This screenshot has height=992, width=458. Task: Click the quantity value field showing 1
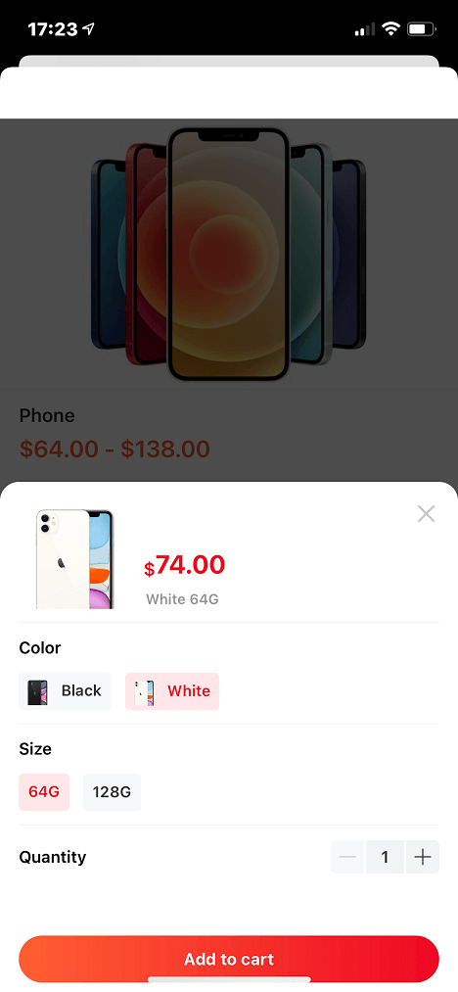(x=385, y=857)
